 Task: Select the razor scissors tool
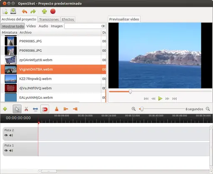tap(26, 109)
